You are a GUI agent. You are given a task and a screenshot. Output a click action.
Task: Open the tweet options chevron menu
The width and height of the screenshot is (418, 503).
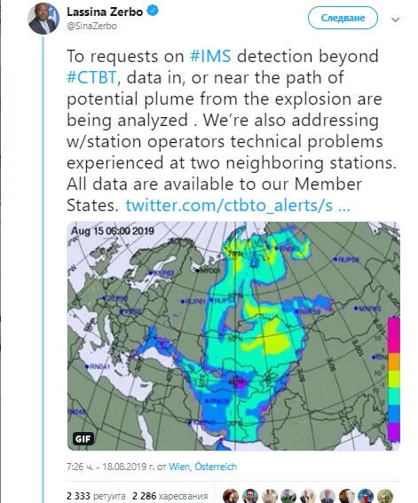click(x=395, y=20)
